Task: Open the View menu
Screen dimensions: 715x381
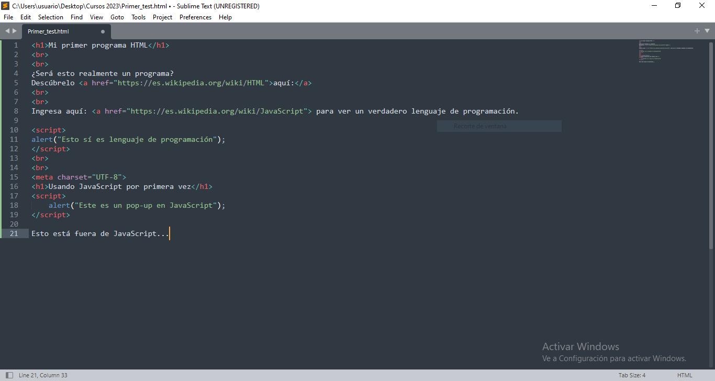Action: (96, 17)
